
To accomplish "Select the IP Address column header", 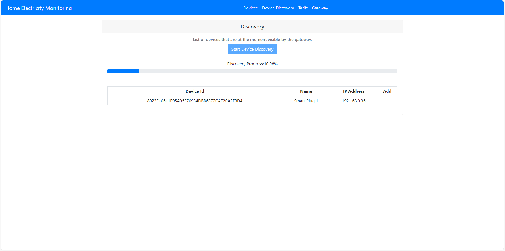I will [x=354, y=91].
